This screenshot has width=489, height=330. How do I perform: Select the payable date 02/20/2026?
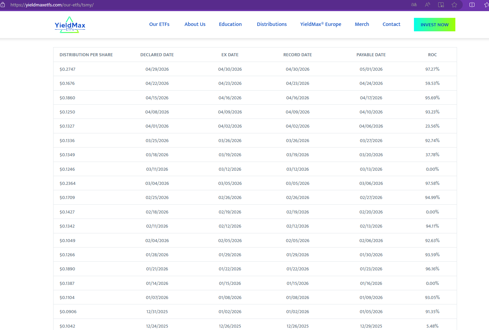pyautogui.click(x=371, y=212)
